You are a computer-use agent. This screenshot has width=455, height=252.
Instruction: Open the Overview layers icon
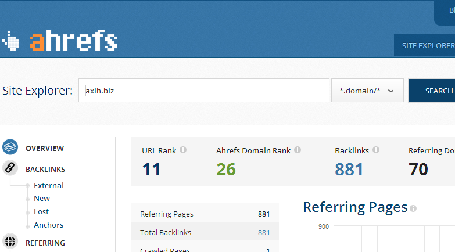click(x=10, y=147)
